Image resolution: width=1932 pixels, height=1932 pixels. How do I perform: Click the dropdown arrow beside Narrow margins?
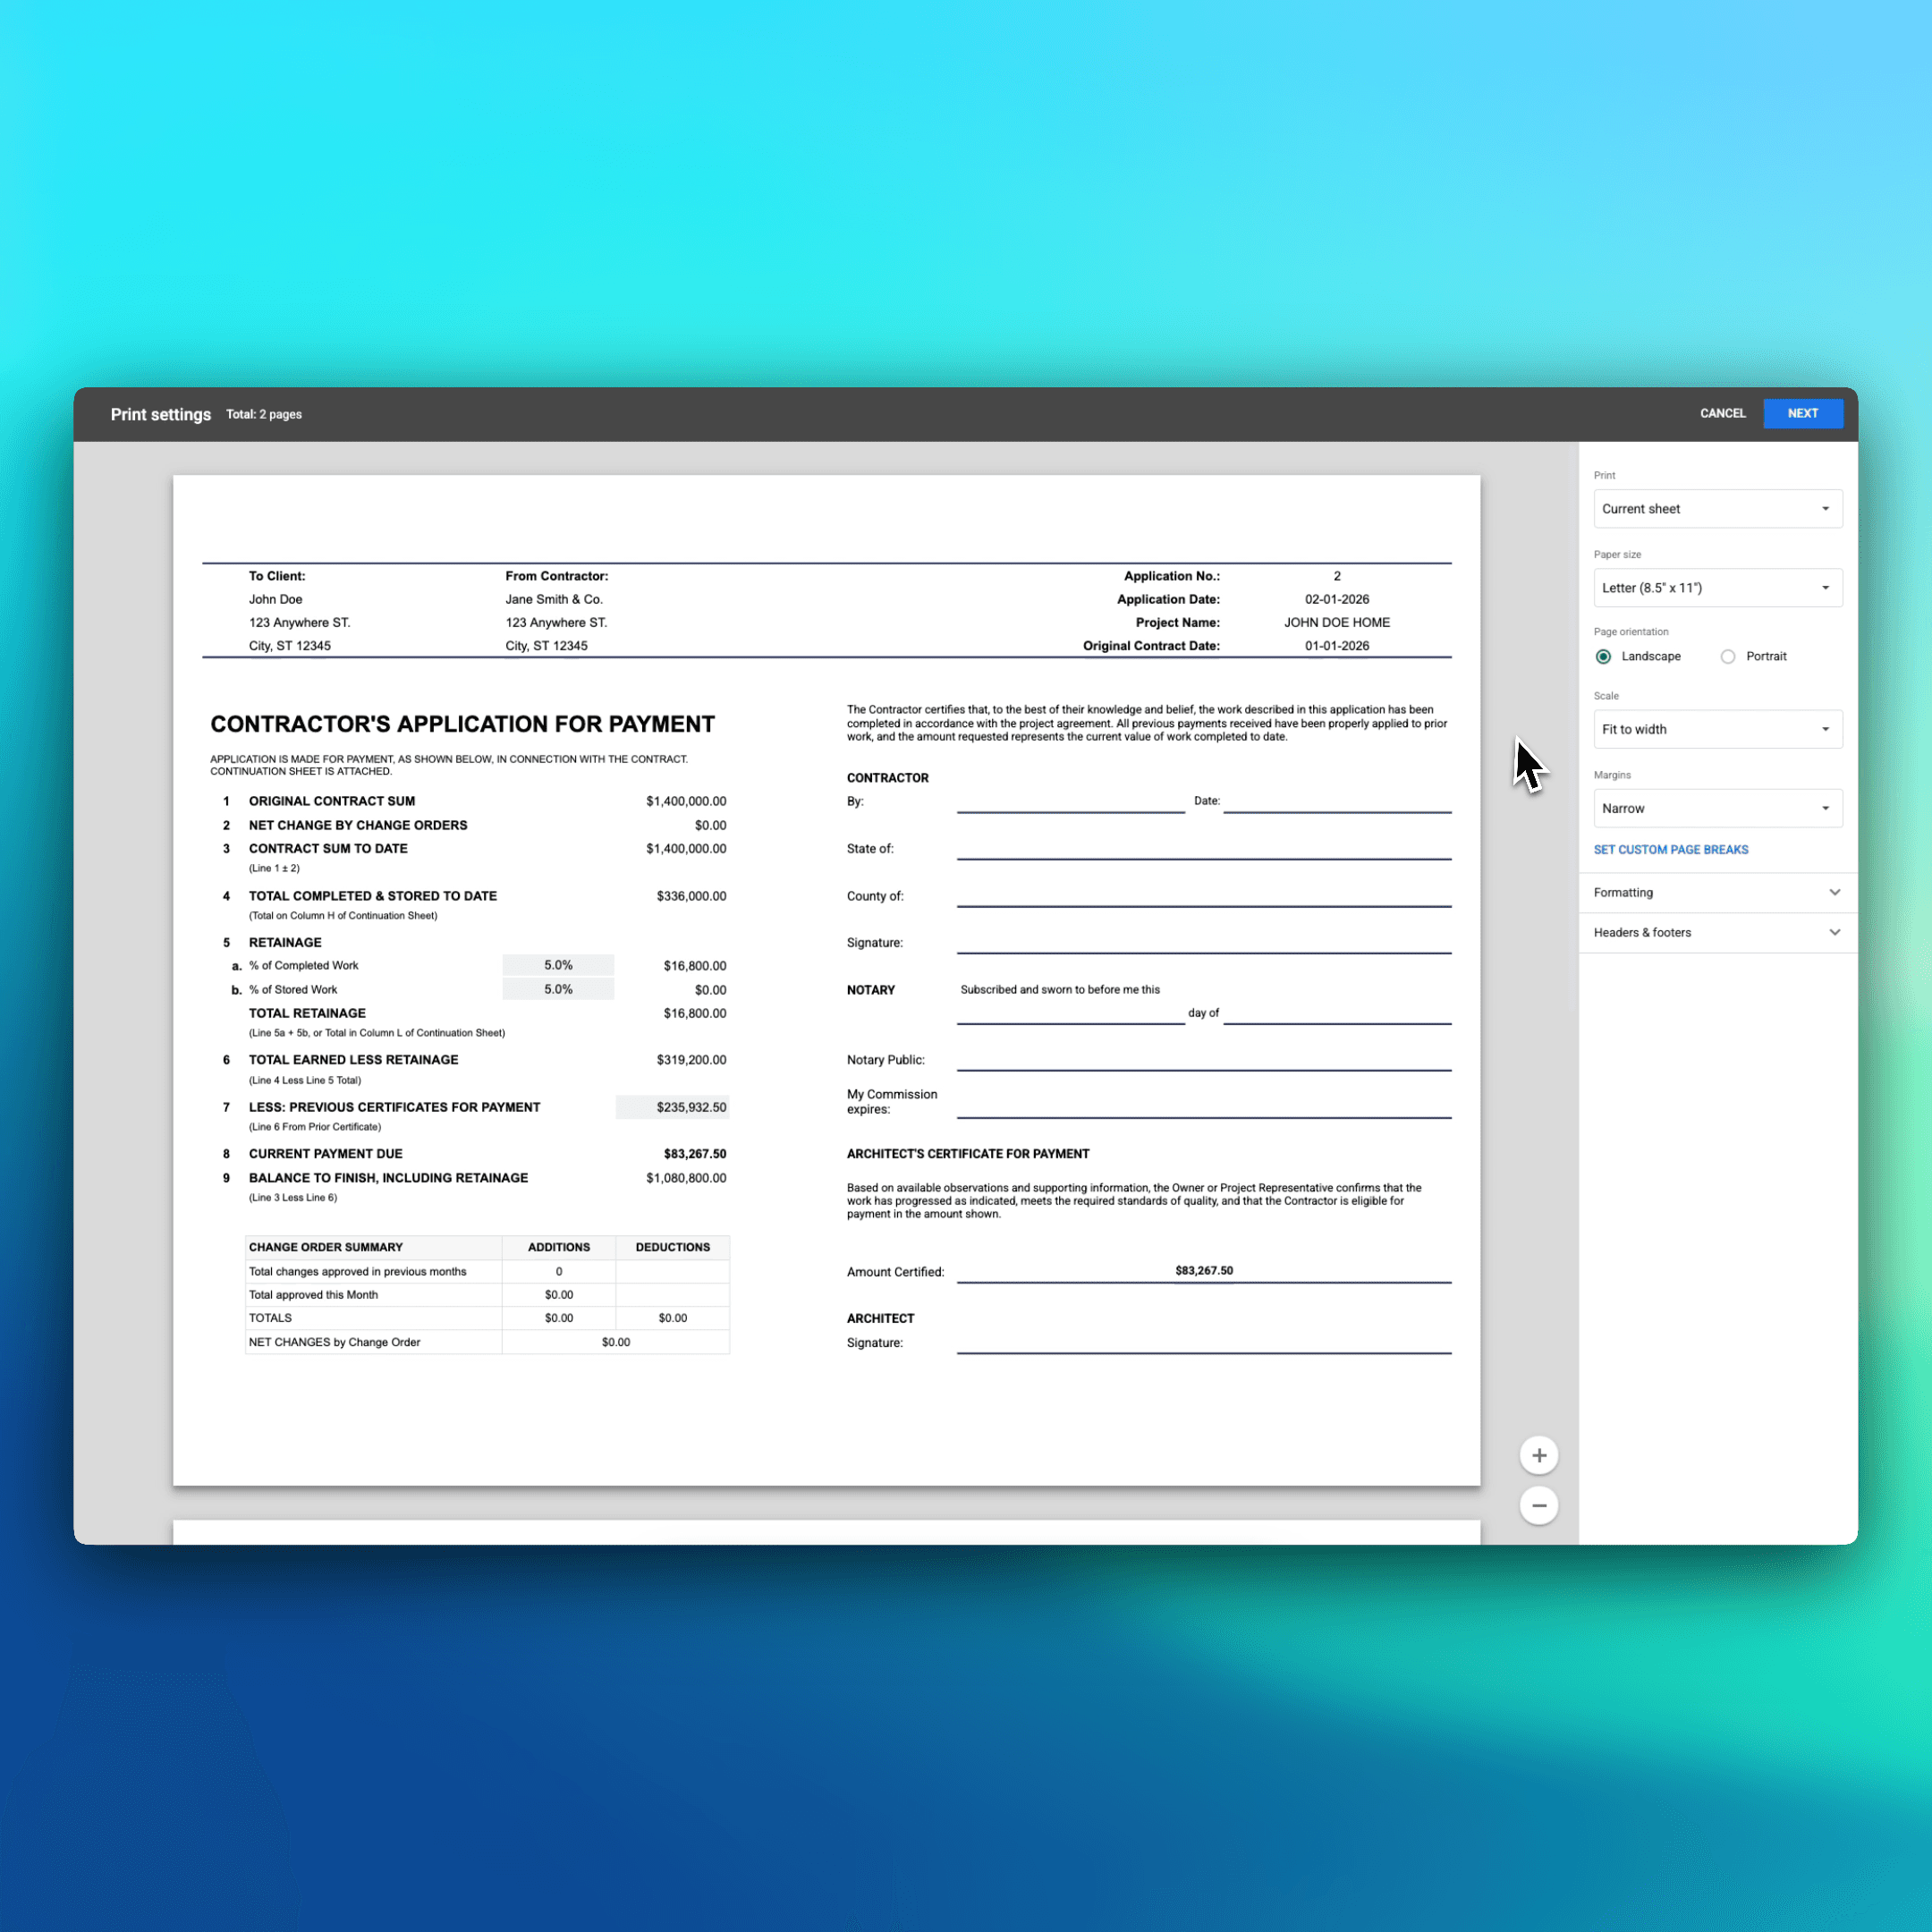click(x=1826, y=808)
